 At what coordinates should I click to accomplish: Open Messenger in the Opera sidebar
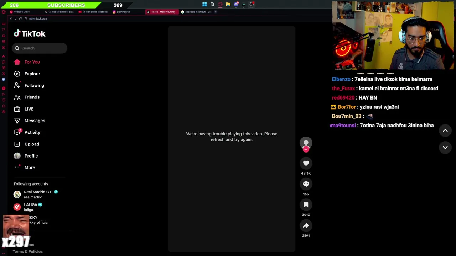pos(4,62)
